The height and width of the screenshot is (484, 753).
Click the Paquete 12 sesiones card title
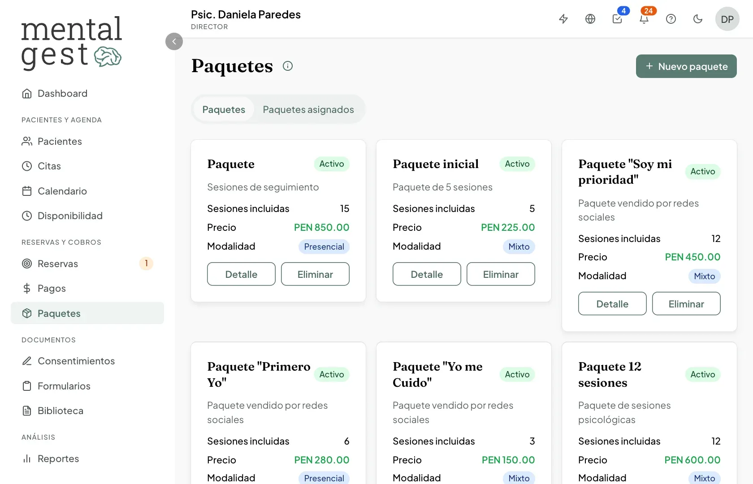point(610,374)
